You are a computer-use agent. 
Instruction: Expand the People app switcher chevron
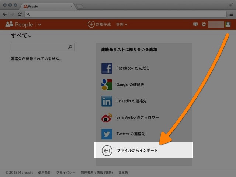click(x=39, y=24)
